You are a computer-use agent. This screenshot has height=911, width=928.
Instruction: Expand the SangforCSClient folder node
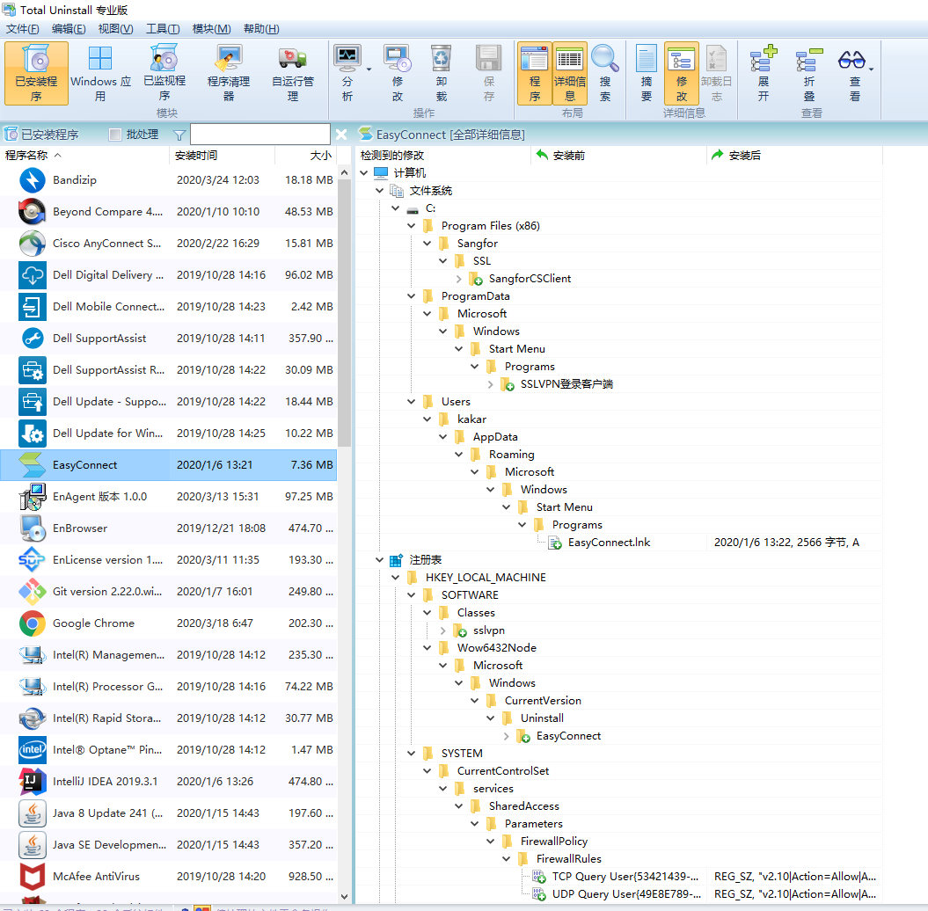458,278
